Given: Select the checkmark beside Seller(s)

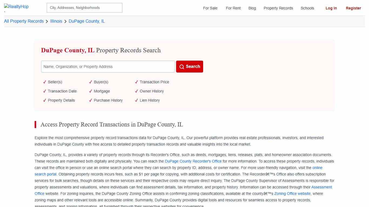Looking at the screenshot, I should (x=45, y=82).
